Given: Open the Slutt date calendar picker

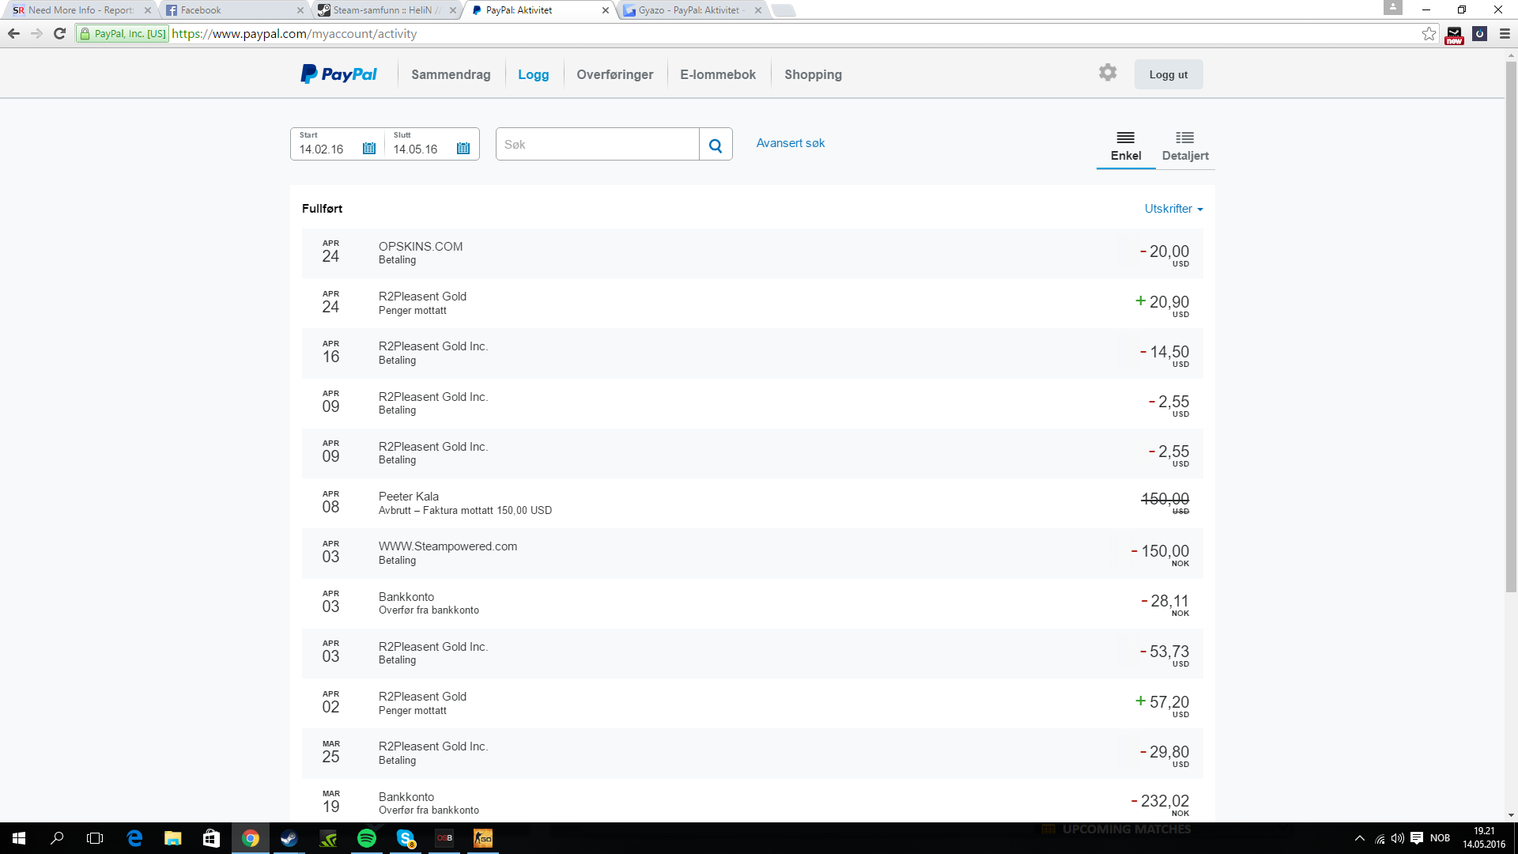Looking at the screenshot, I should point(463,149).
